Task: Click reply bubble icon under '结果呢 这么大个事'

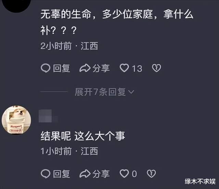Action: pos(46,174)
